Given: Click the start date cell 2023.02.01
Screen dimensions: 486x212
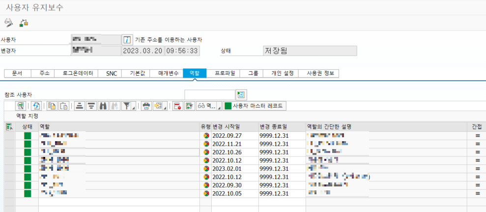Looking at the screenshot, I should point(235,169).
